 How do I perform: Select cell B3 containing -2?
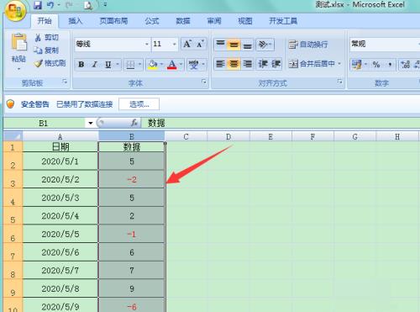click(132, 179)
